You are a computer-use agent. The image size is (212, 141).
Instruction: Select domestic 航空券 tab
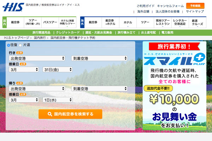[x=15, y=23]
